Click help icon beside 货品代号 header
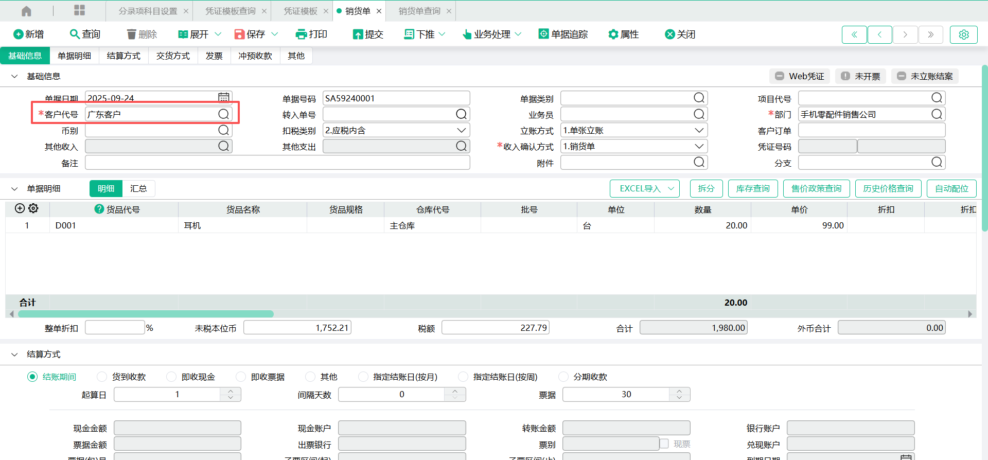988x460 pixels. 99,209
